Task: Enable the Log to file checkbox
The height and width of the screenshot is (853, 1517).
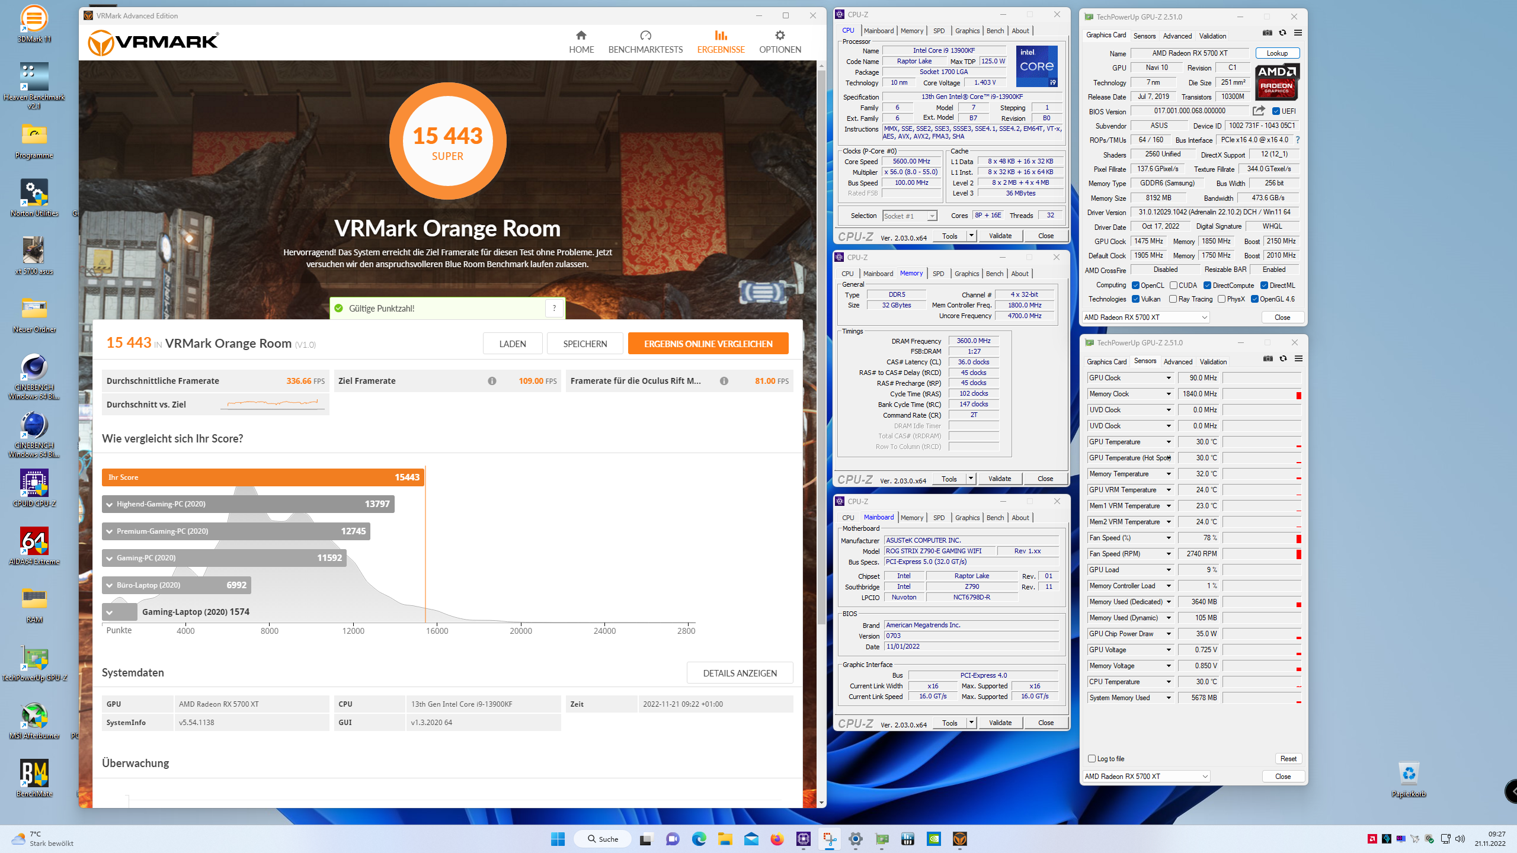Action: [x=1092, y=759]
